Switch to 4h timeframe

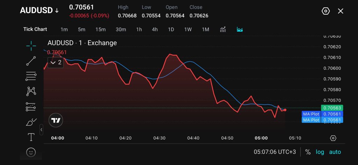tap(155, 29)
